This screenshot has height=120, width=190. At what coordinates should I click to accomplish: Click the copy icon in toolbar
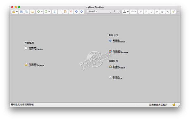(x=60, y=12)
